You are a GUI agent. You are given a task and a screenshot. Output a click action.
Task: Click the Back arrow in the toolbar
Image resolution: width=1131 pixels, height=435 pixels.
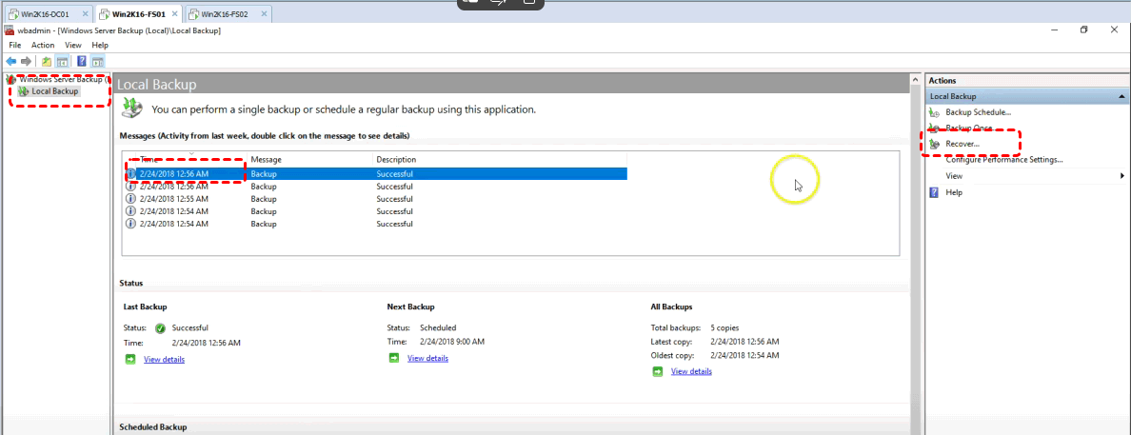coord(11,62)
